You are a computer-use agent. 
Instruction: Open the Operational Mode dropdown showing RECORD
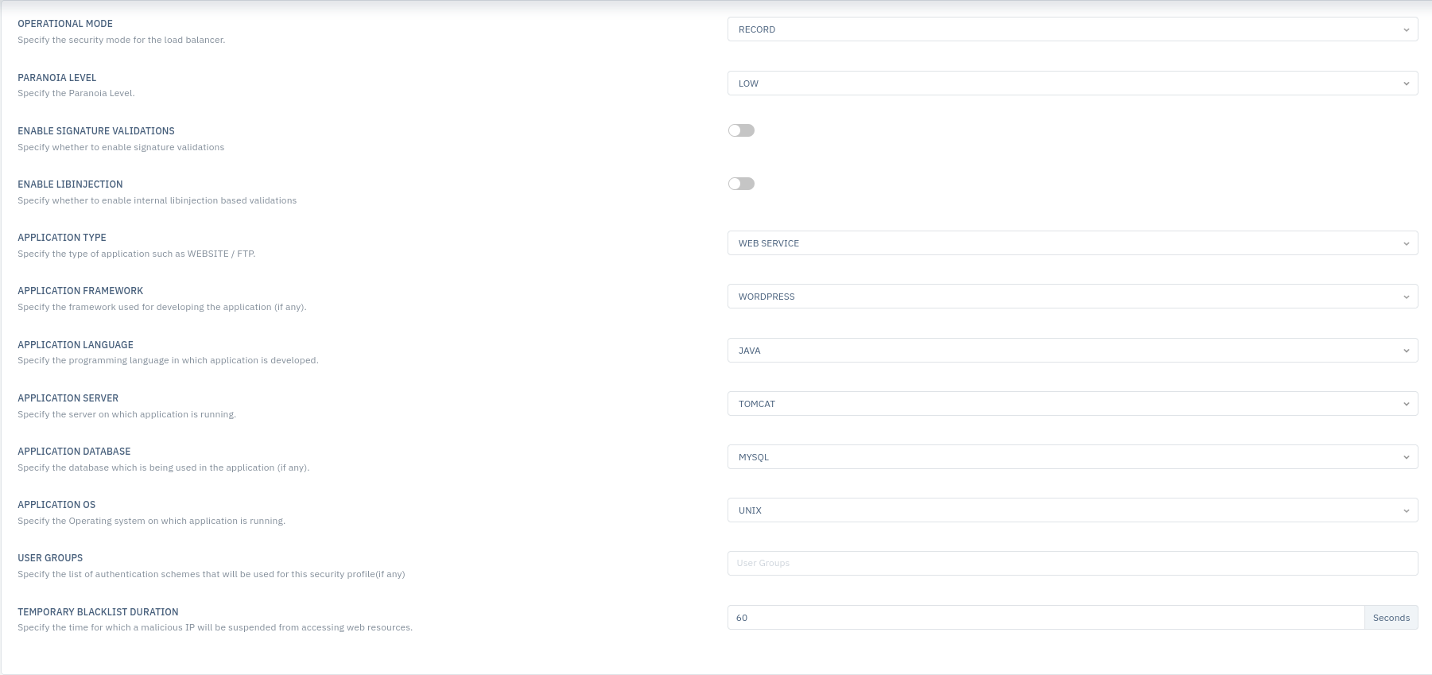click(1072, 29)
